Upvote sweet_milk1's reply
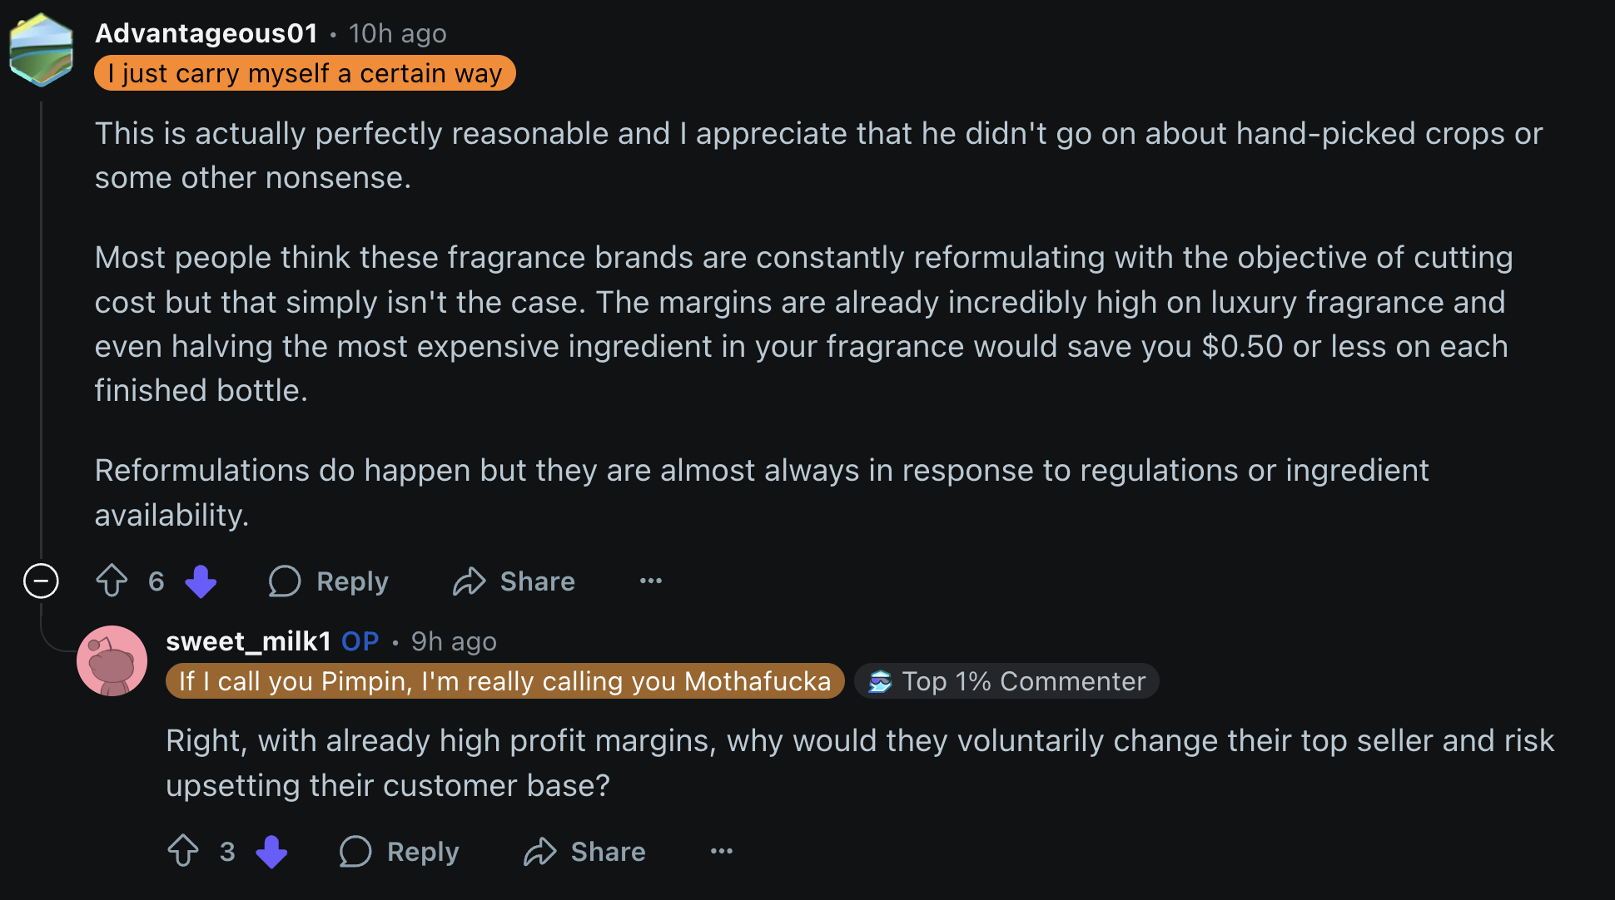 [x=183, y=851]
